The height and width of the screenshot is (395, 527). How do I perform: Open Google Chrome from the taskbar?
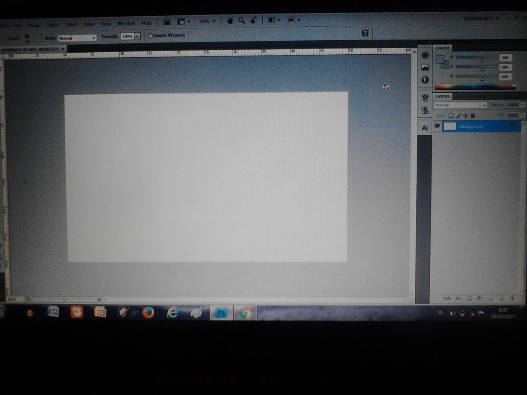click(245, 313)
